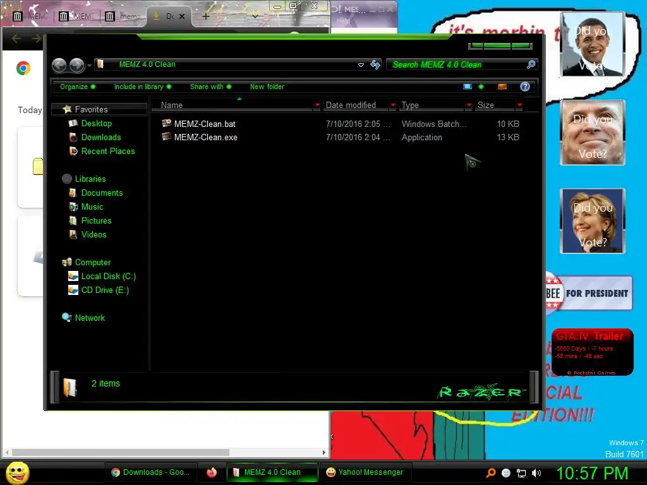Select Computer in the navigation pane

[92, 262]
